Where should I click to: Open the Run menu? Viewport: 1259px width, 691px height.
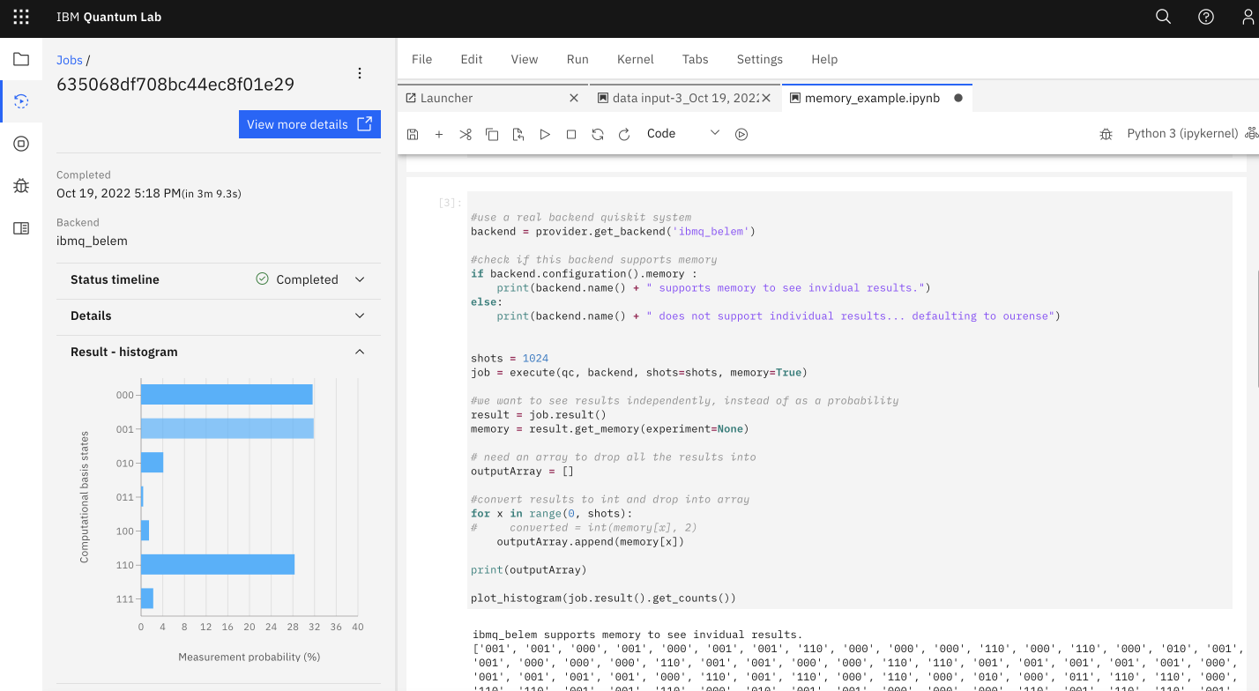pos(577,59)
